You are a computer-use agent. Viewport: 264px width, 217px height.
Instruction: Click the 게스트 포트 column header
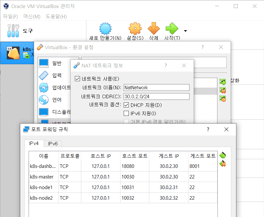point(203,156)
